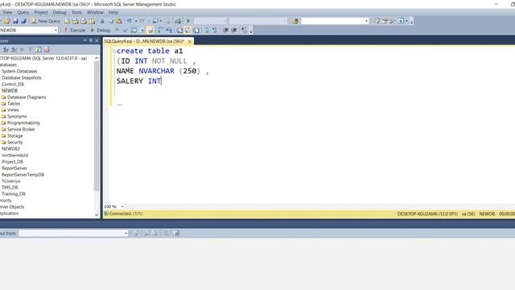515x290 pixels.
Task: Click the Registered Servers toolbar icon
Action: click(377, 21)
